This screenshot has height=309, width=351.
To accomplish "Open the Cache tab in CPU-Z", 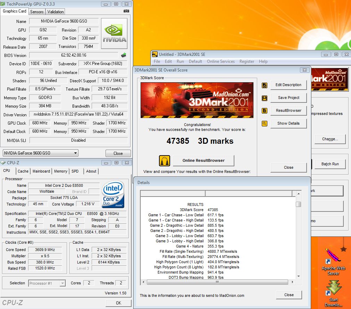I will (x=23, y=171).
